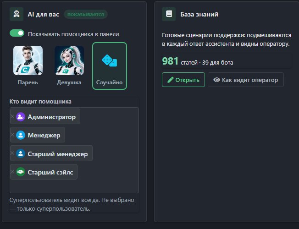The image size is (299, 229).
Task: Click the Администратор tag label
Action: (52, 117)
